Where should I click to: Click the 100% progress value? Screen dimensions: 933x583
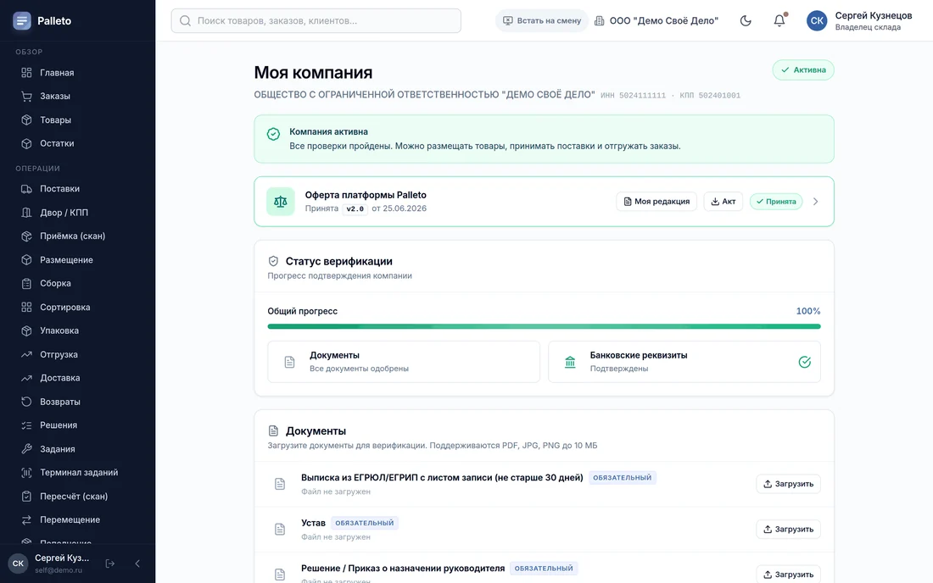point(808,311)
